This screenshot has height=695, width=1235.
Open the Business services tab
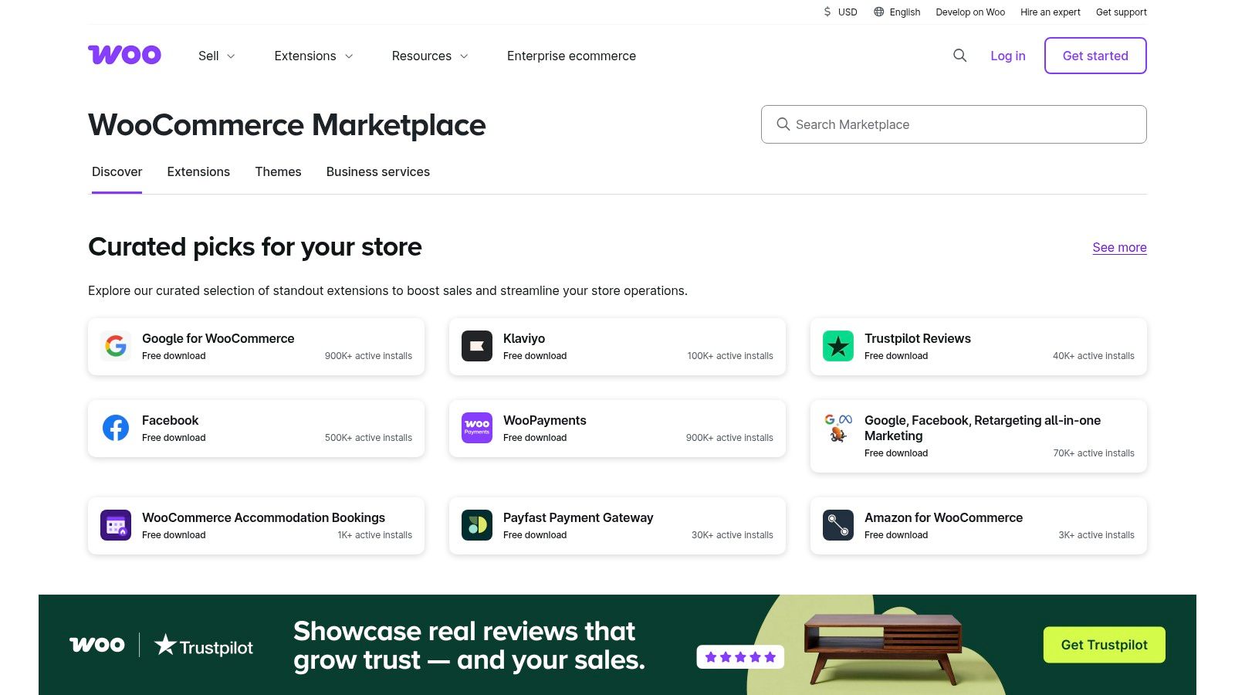(x=377, y=171)
